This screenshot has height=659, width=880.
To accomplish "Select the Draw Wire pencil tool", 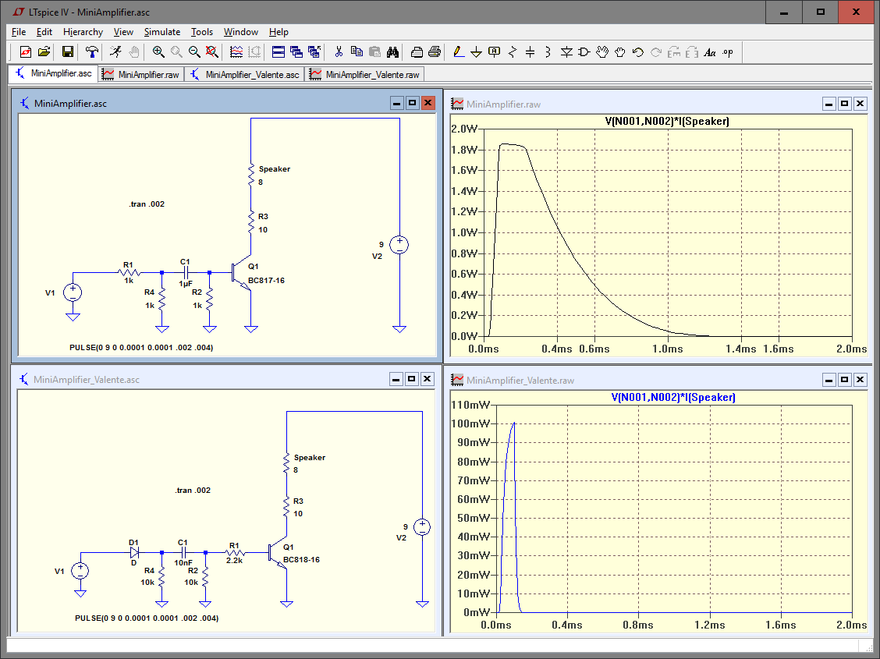I will [x=458, y=52].
